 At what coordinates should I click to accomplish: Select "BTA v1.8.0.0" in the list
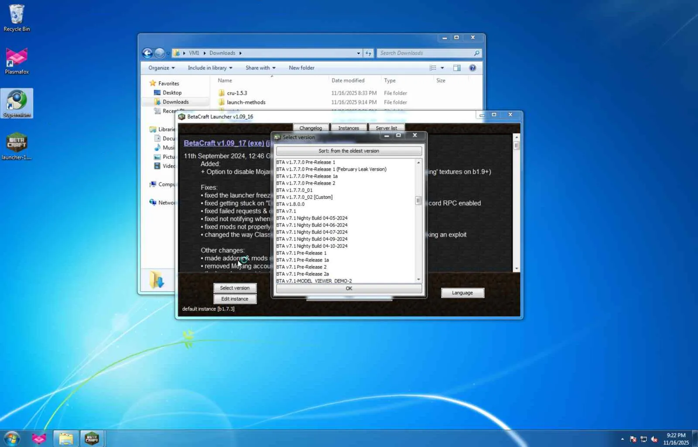point(290,204)
